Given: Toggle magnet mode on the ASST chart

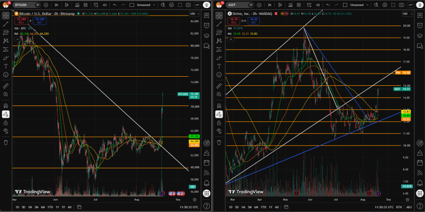Looking at the screenshot, I should click(219, 105).
